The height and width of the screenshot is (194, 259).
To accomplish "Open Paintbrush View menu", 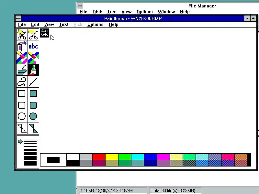I will (49, 25).
